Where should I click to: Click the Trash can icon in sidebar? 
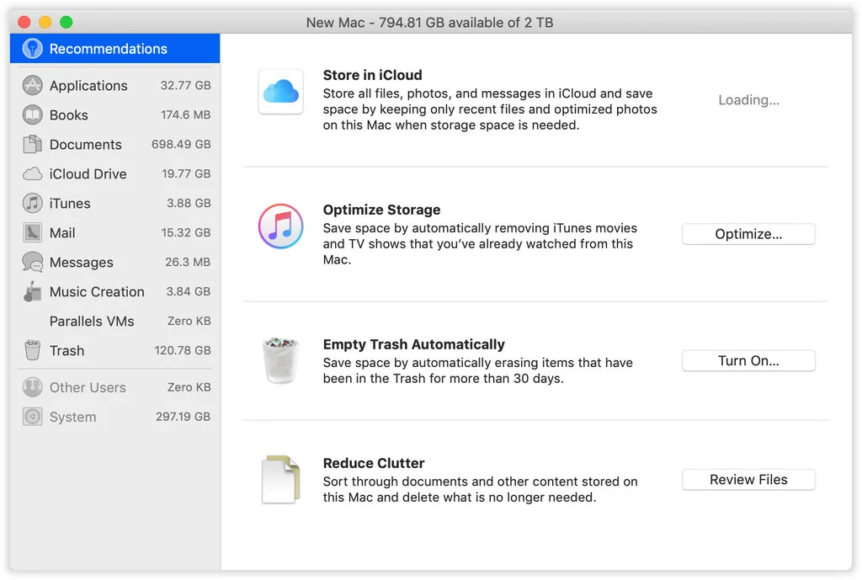coord(33,350)
